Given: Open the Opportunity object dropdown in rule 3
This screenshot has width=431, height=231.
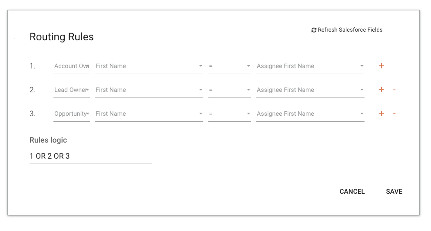Looking at the screenshot, I should (x=72, y=114).
